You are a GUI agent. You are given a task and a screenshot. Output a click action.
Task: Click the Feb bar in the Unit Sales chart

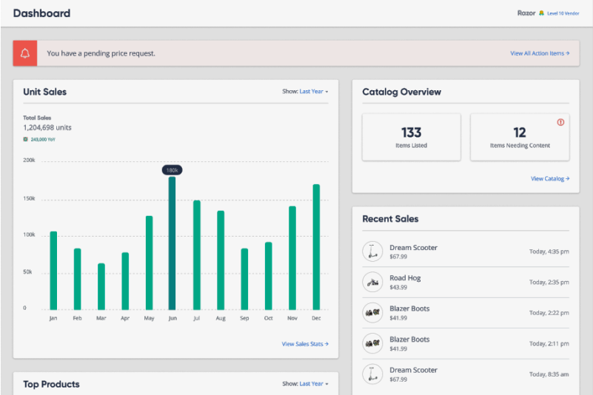click(78, 280)
